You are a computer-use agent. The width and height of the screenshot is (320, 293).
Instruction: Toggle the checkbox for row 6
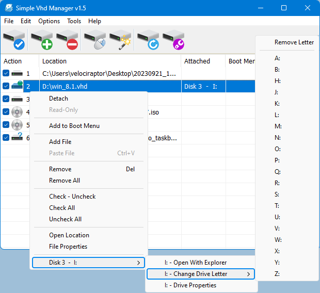click(x=6, y=138)
